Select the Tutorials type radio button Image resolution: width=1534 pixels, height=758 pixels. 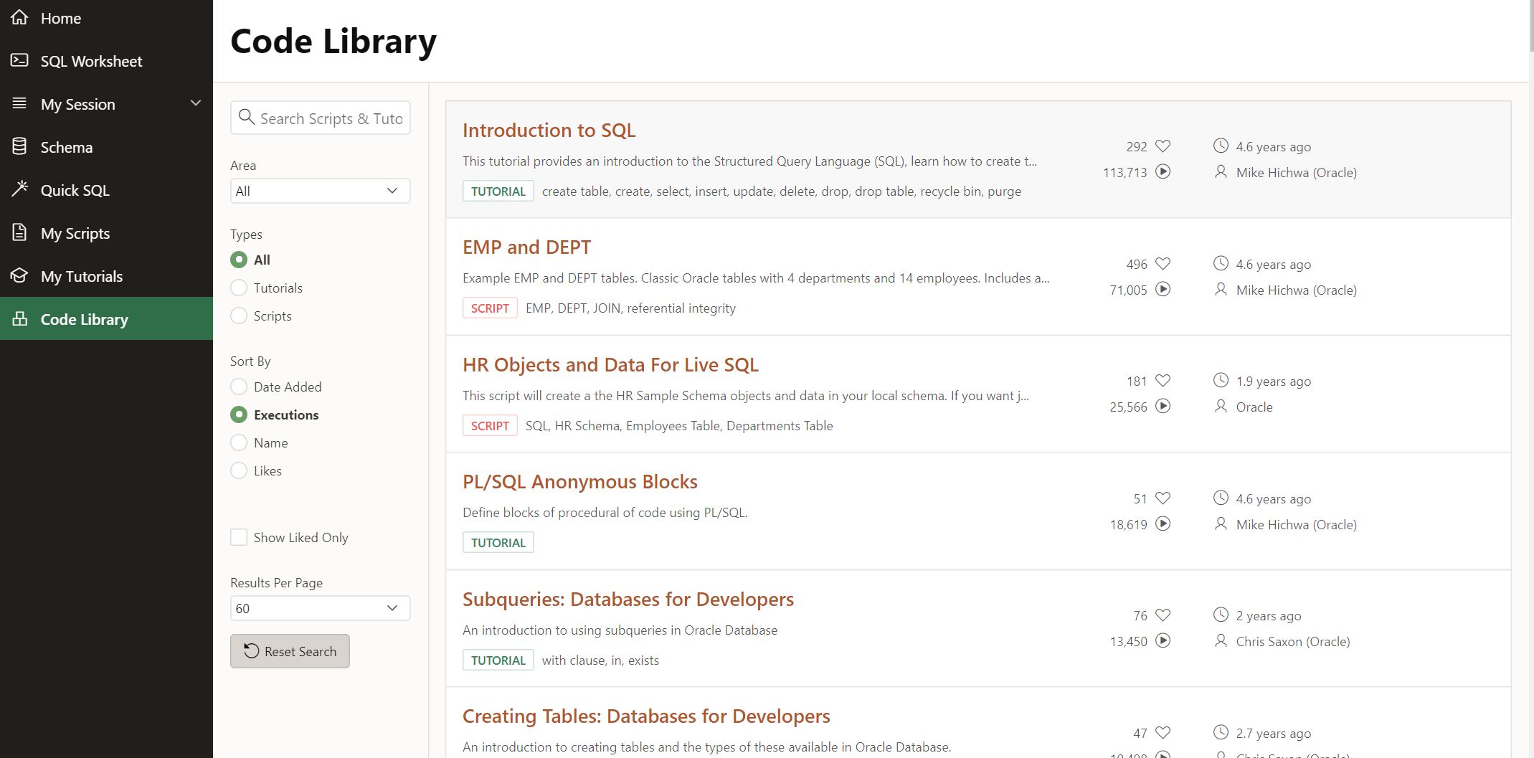coord(239,288)
